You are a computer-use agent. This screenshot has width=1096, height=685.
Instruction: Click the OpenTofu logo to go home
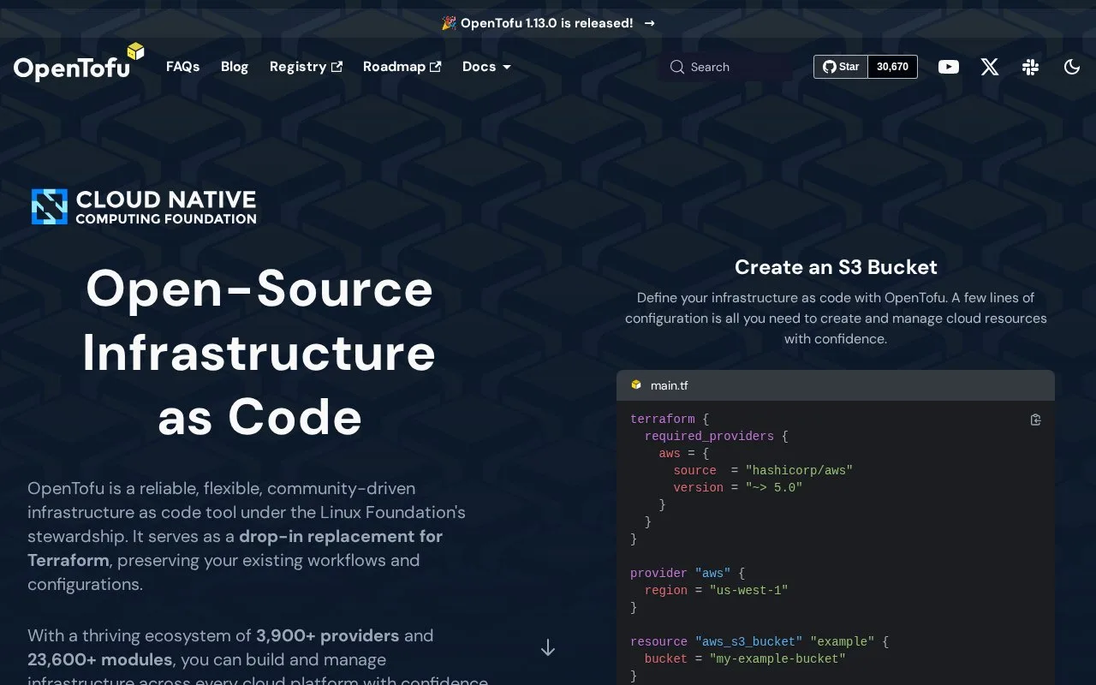tap(79, 63)
